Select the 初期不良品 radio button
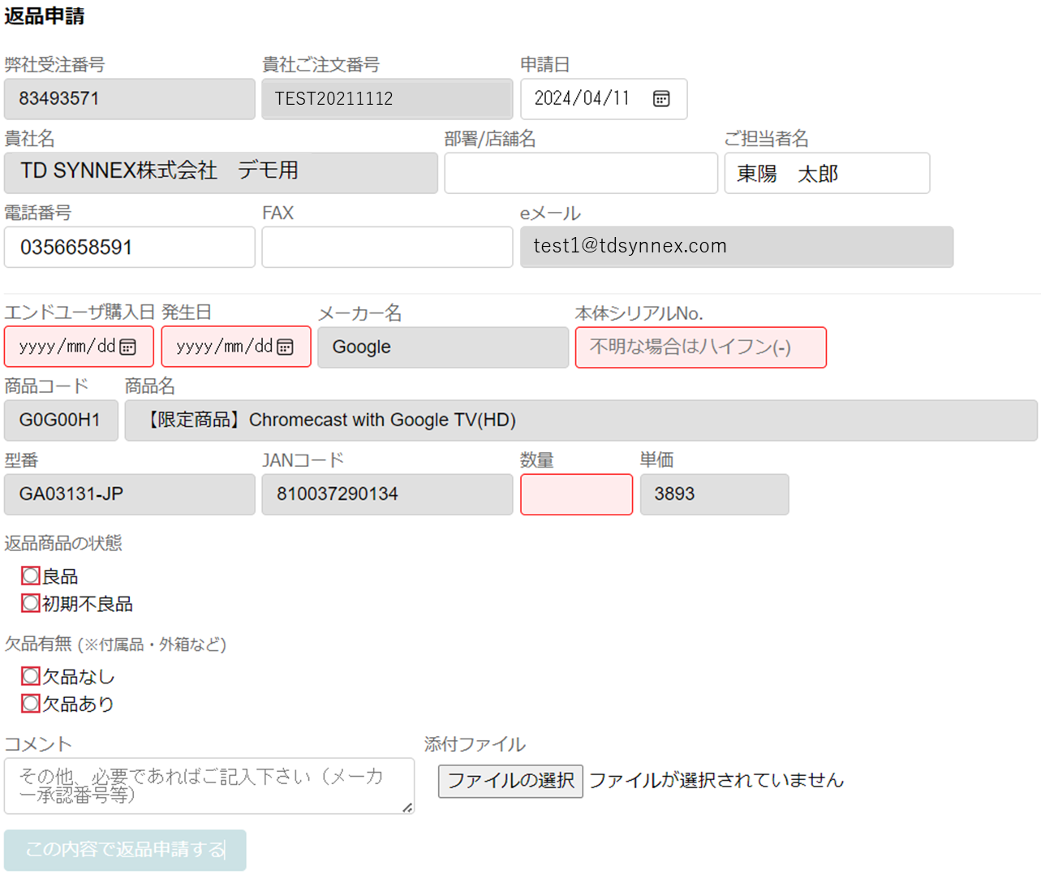The image size is (1041, 875). [31, 603]
